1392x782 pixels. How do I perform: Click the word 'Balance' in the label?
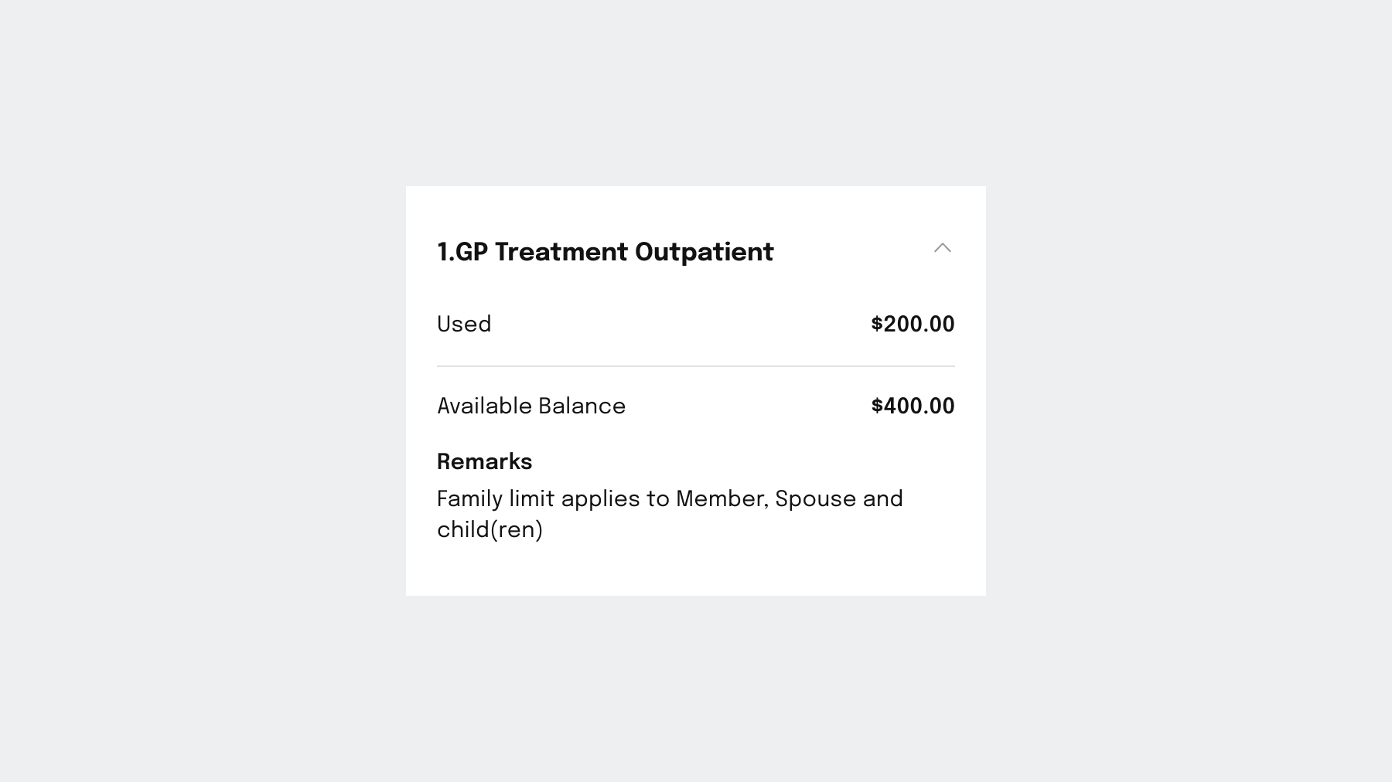[582, 406]
